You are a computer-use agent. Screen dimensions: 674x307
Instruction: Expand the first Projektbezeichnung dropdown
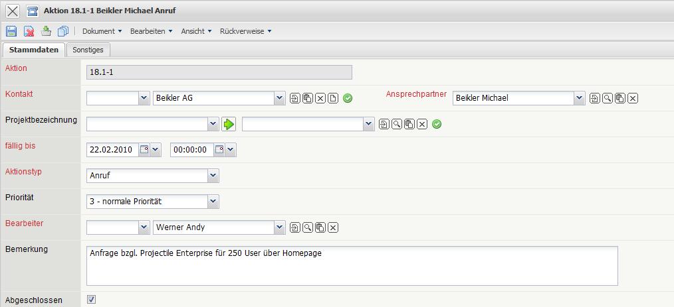pos(213,125)
